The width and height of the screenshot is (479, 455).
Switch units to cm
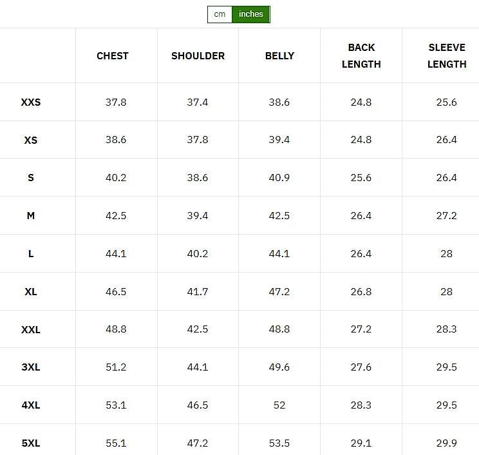220,14
